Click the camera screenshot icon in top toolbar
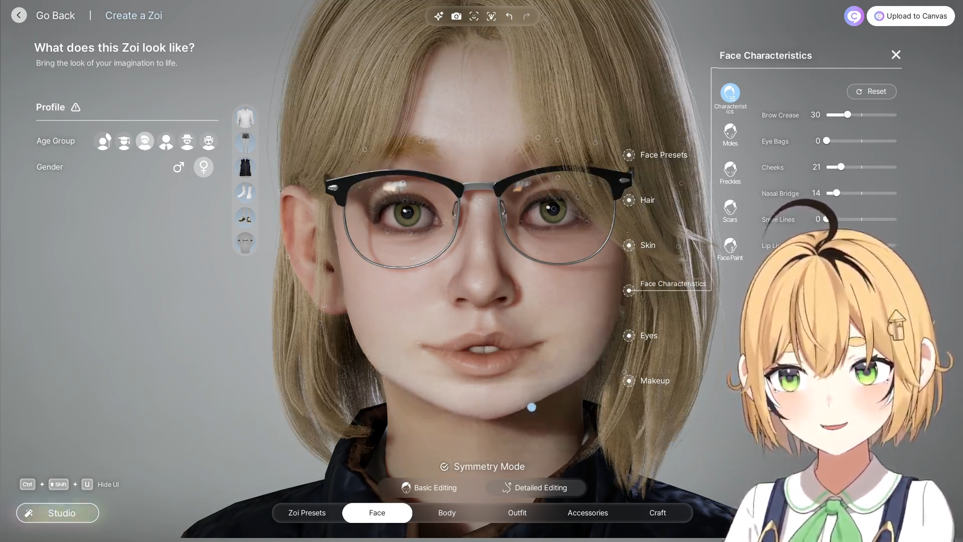 [456, 16]
